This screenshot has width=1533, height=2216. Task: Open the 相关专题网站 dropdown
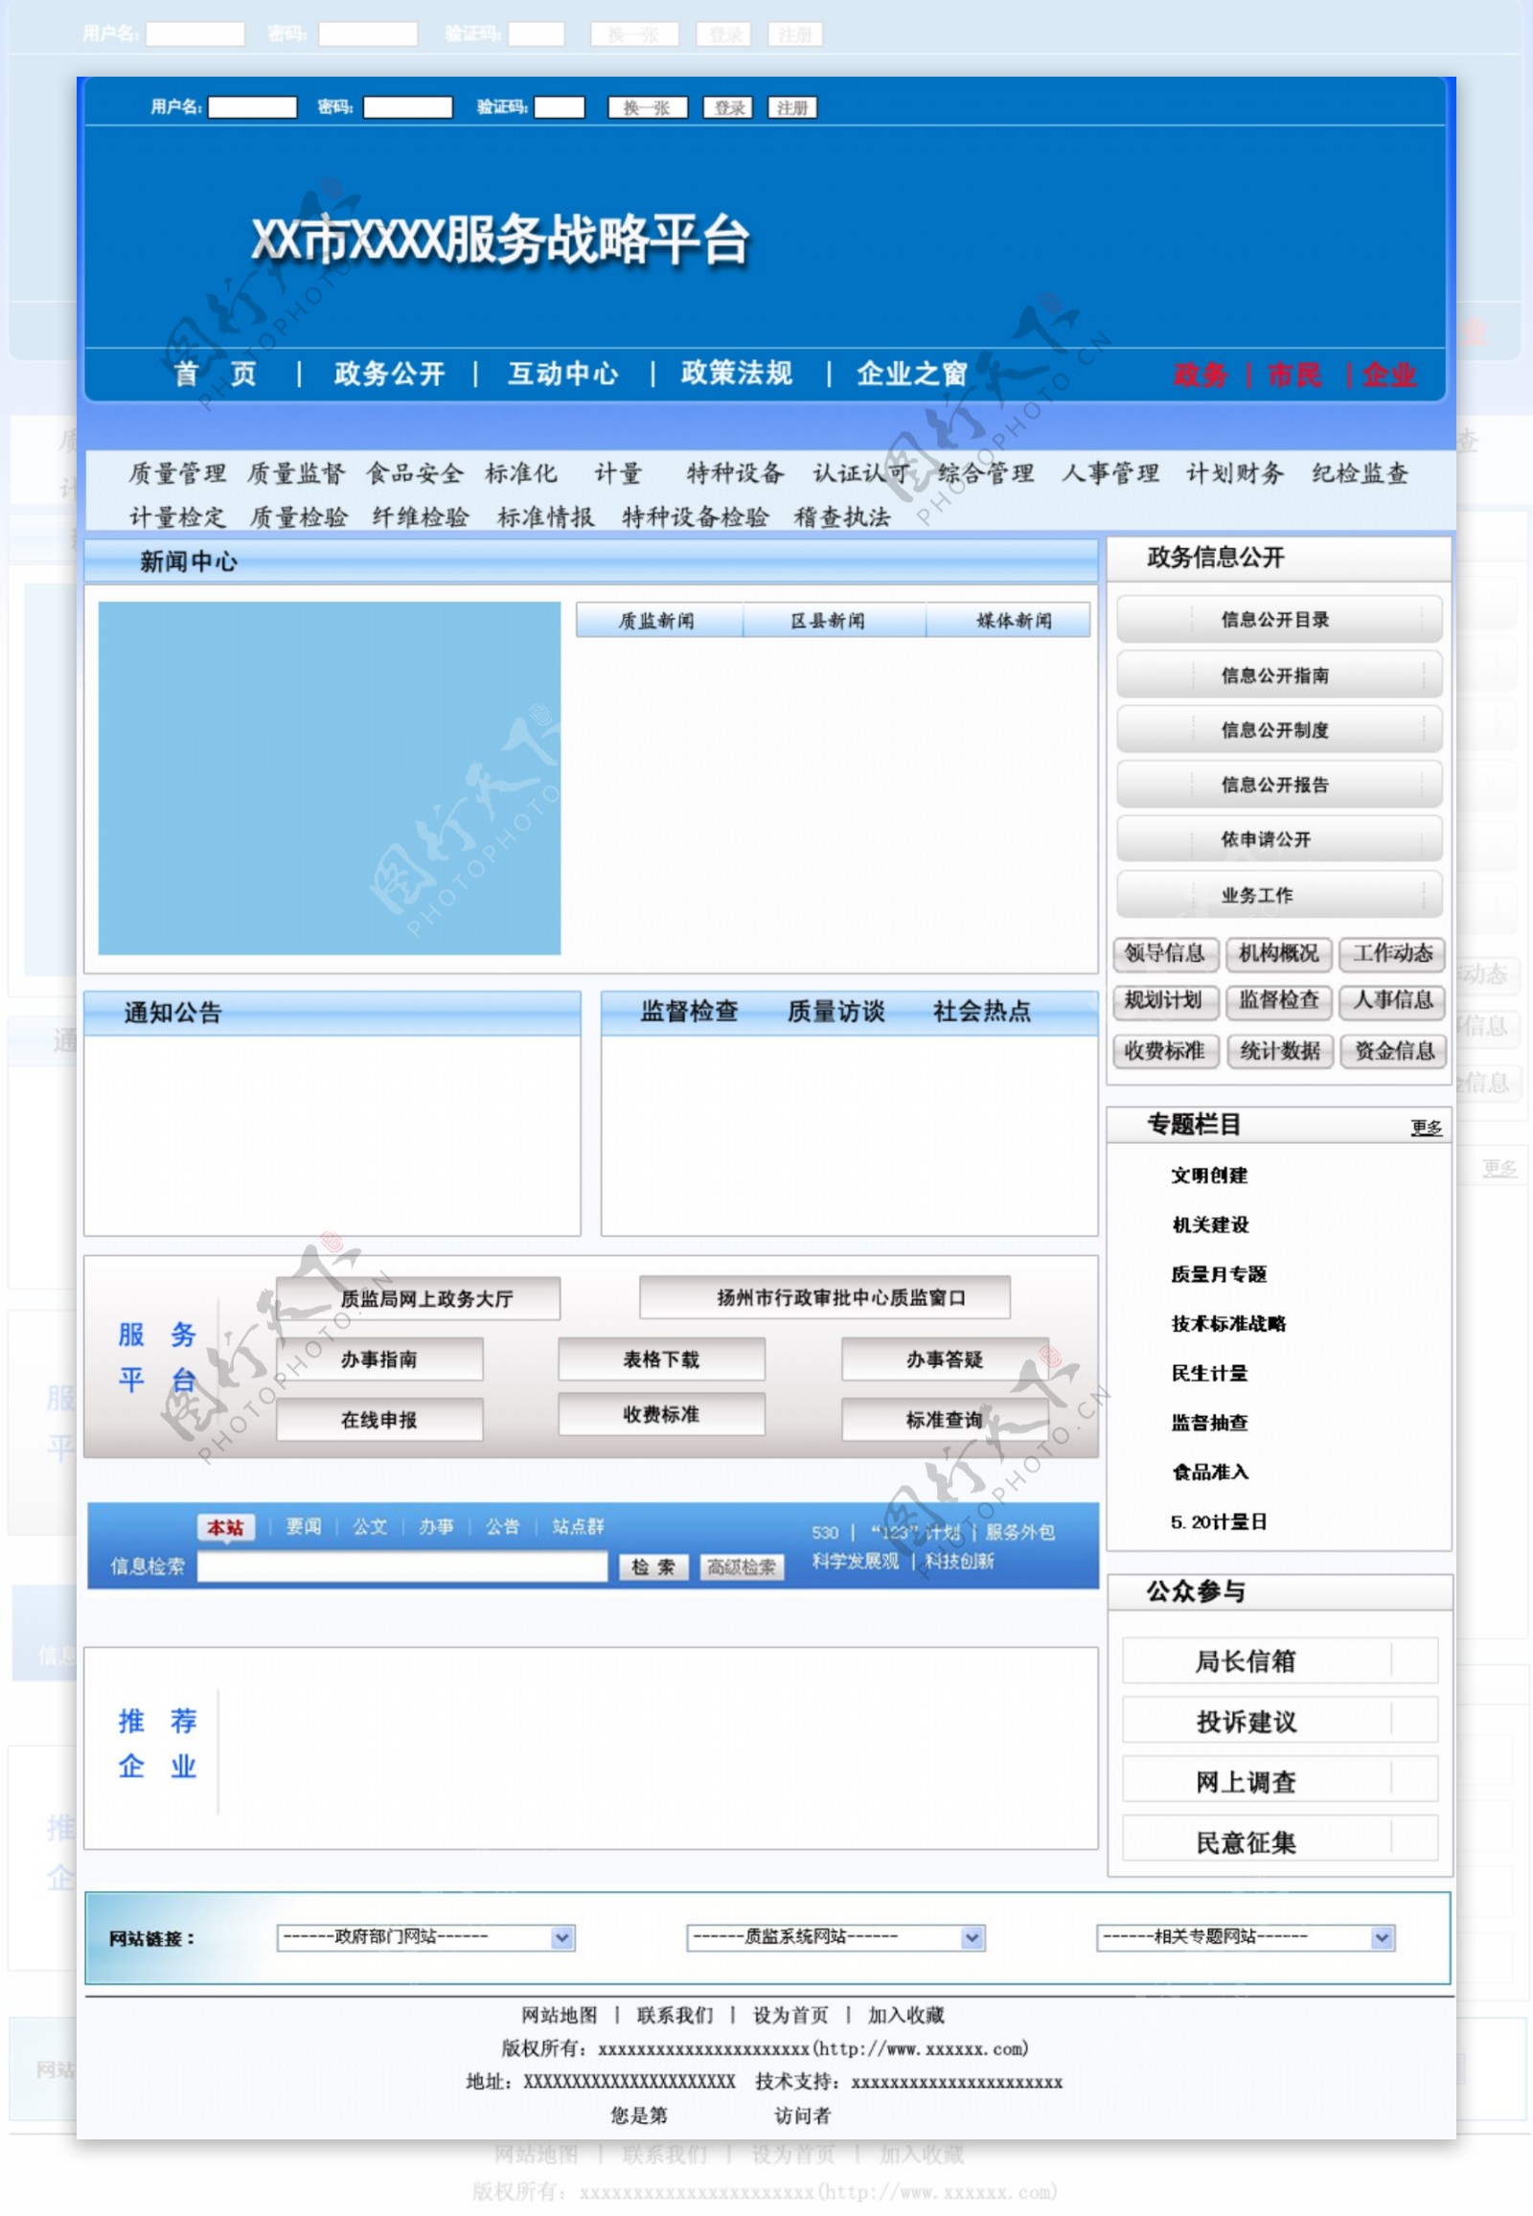pyautogui.click(x=1246, y=1936)
